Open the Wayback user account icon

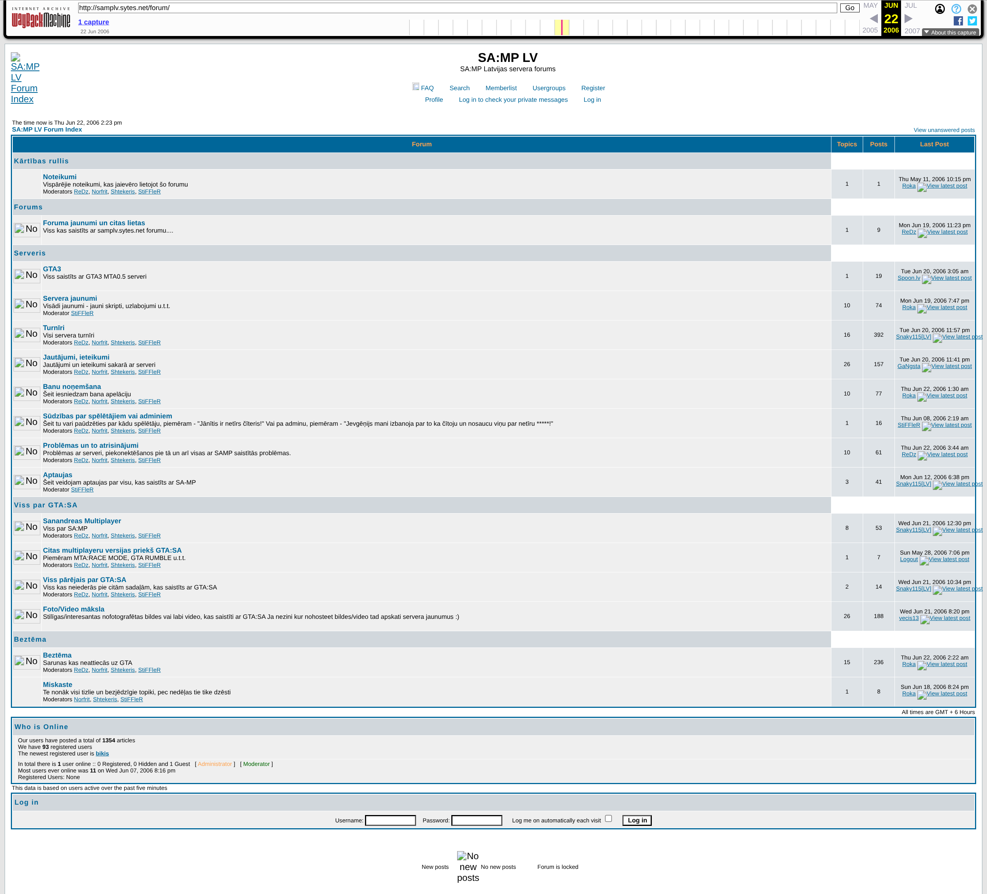click(939, 9)
